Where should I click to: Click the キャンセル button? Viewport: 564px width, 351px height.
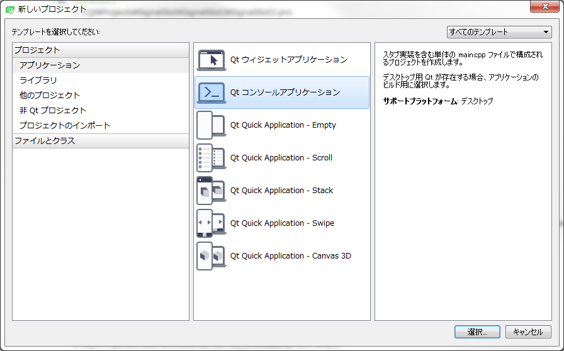528,332
